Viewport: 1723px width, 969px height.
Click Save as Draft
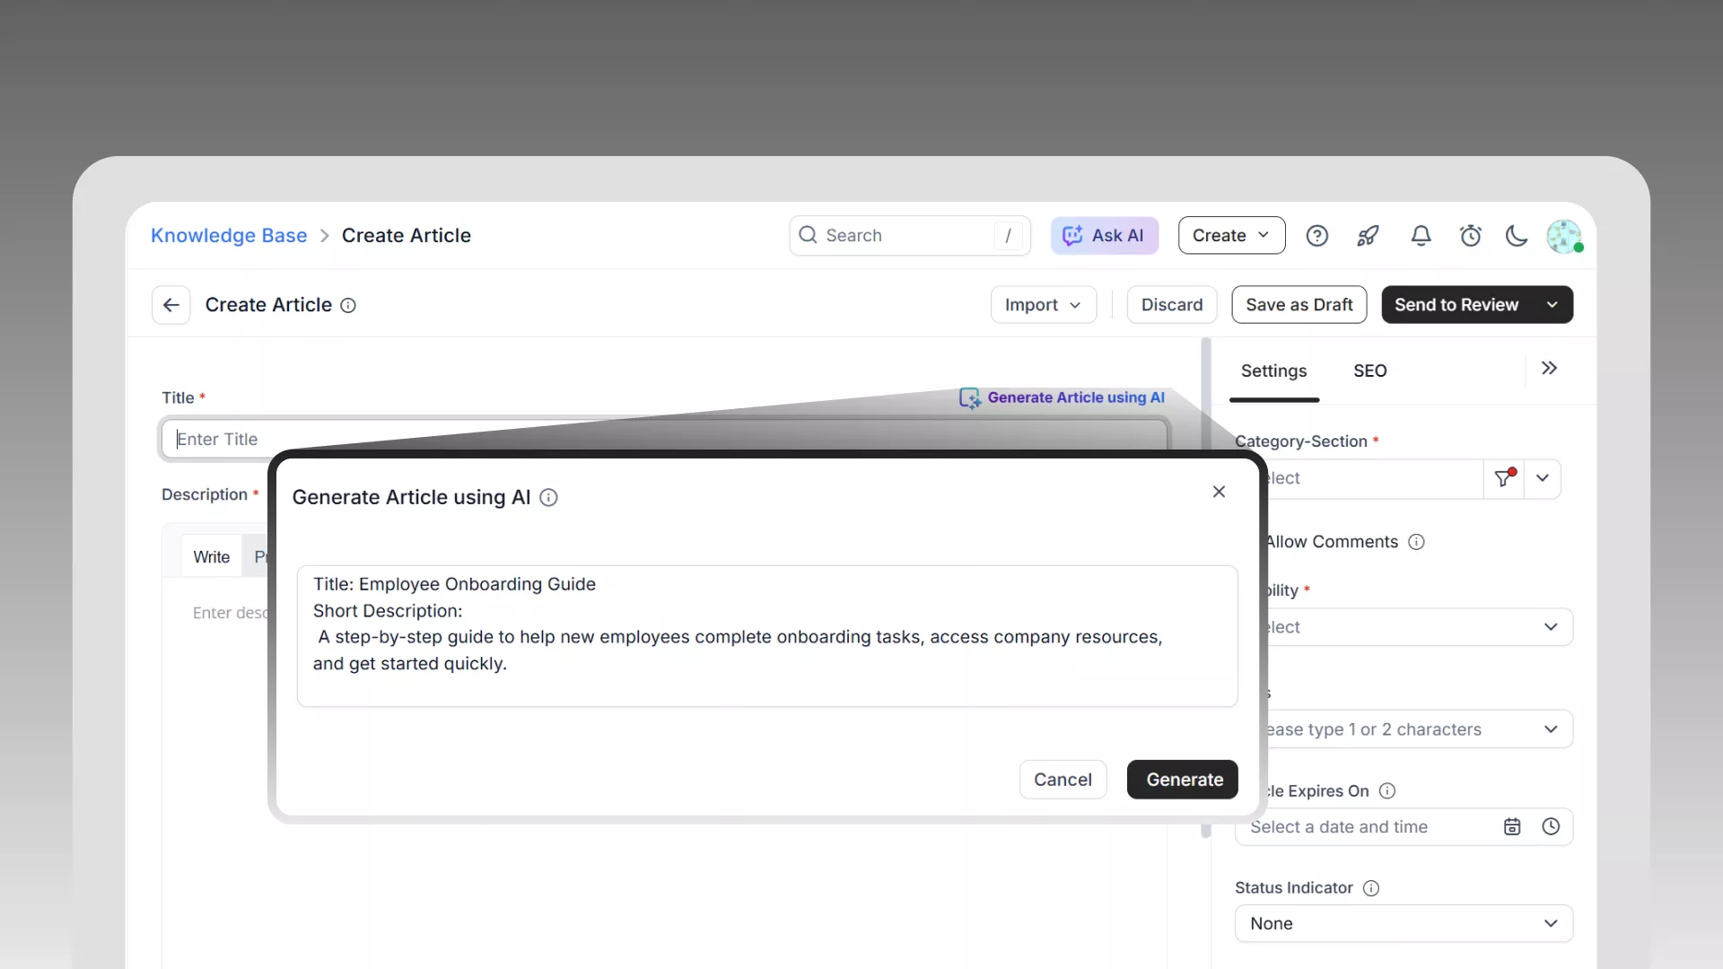coord(1299,305)
